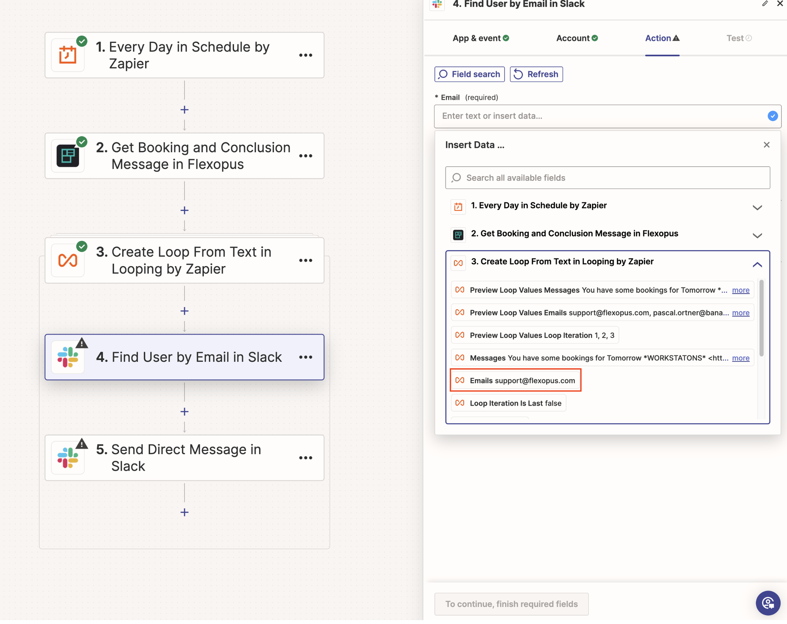This screenshot has height=624, width=787.
Task: Expand Every Day in Schedule by Zapier data section
Action: point(757,207)
